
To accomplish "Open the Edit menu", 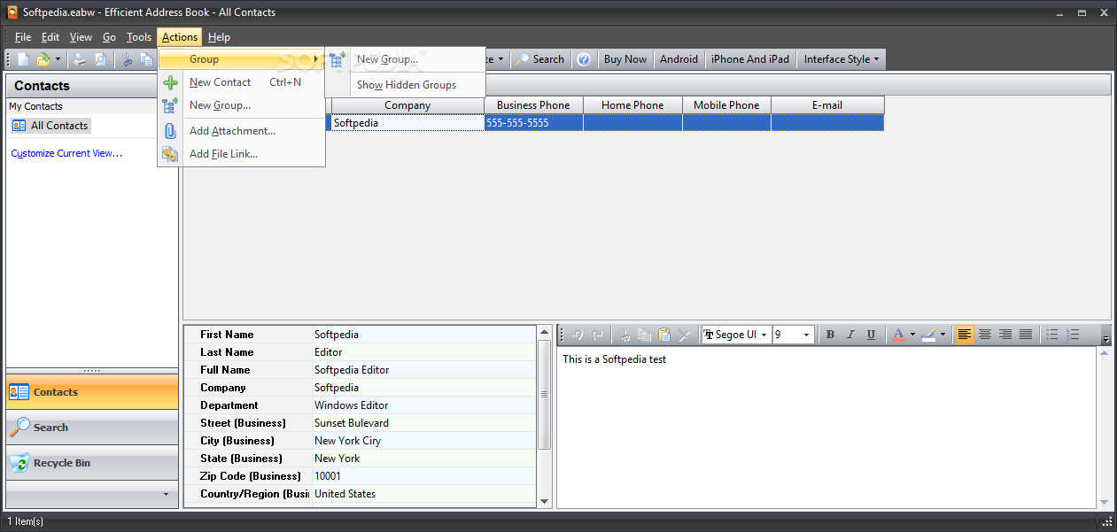I will pyautogui.click(x=50, y=37).
